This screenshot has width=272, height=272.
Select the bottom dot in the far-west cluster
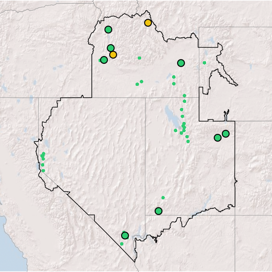[43, 170]
